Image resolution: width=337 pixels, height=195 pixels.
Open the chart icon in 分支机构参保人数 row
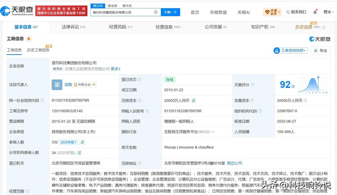coord(79,153)
